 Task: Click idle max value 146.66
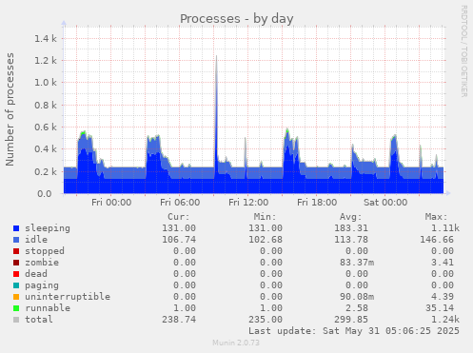pos(437,240)
